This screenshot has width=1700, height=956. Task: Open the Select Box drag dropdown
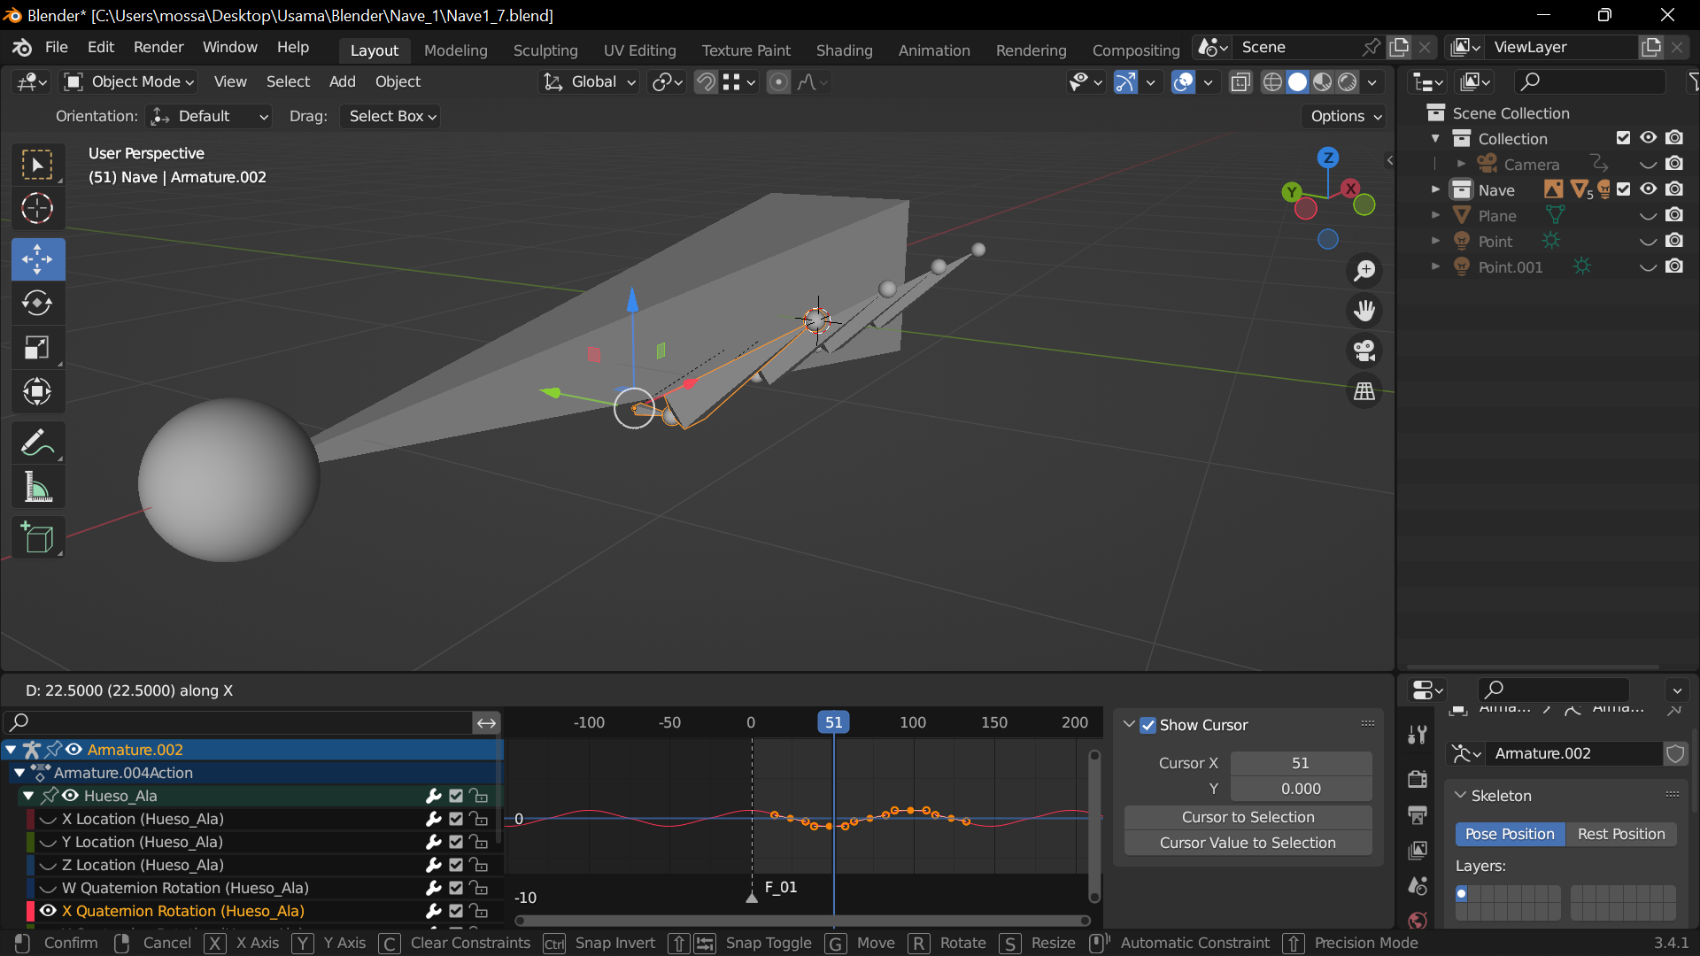point(391,116)
